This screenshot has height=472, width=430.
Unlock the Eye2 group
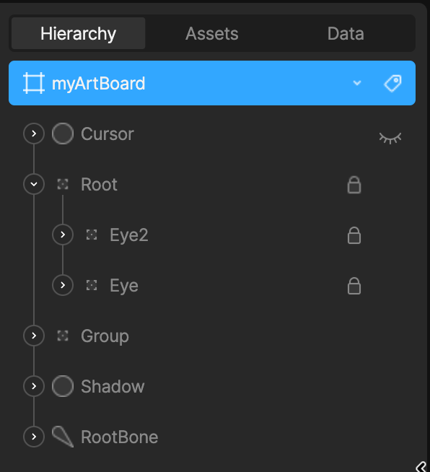[x=354, y=235]
